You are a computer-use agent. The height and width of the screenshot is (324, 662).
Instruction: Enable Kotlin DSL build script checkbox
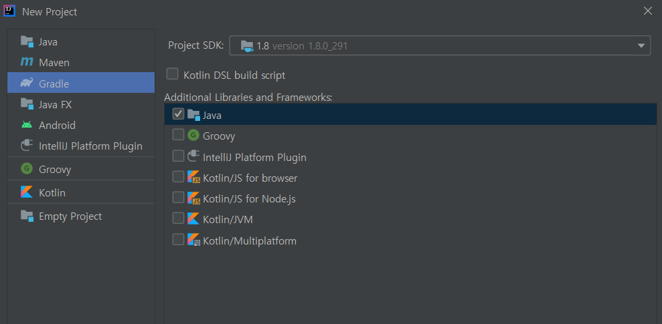pos(172,74)
